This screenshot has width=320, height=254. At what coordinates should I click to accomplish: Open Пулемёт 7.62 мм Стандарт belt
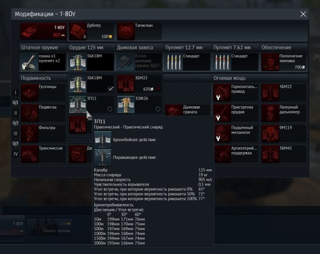(x=236, y=62)
